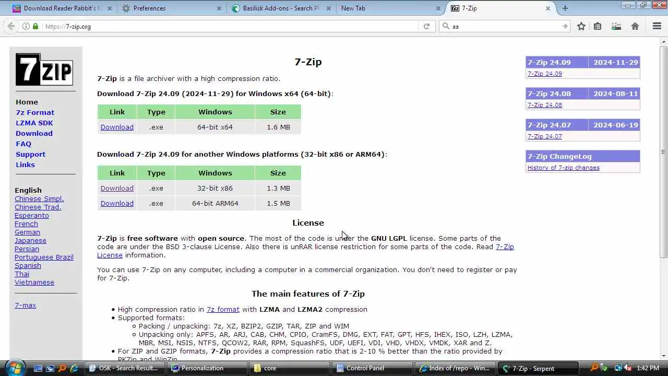Open OSK - Search Results taskbar button
668x376 pixels.
tap(124, 368)
